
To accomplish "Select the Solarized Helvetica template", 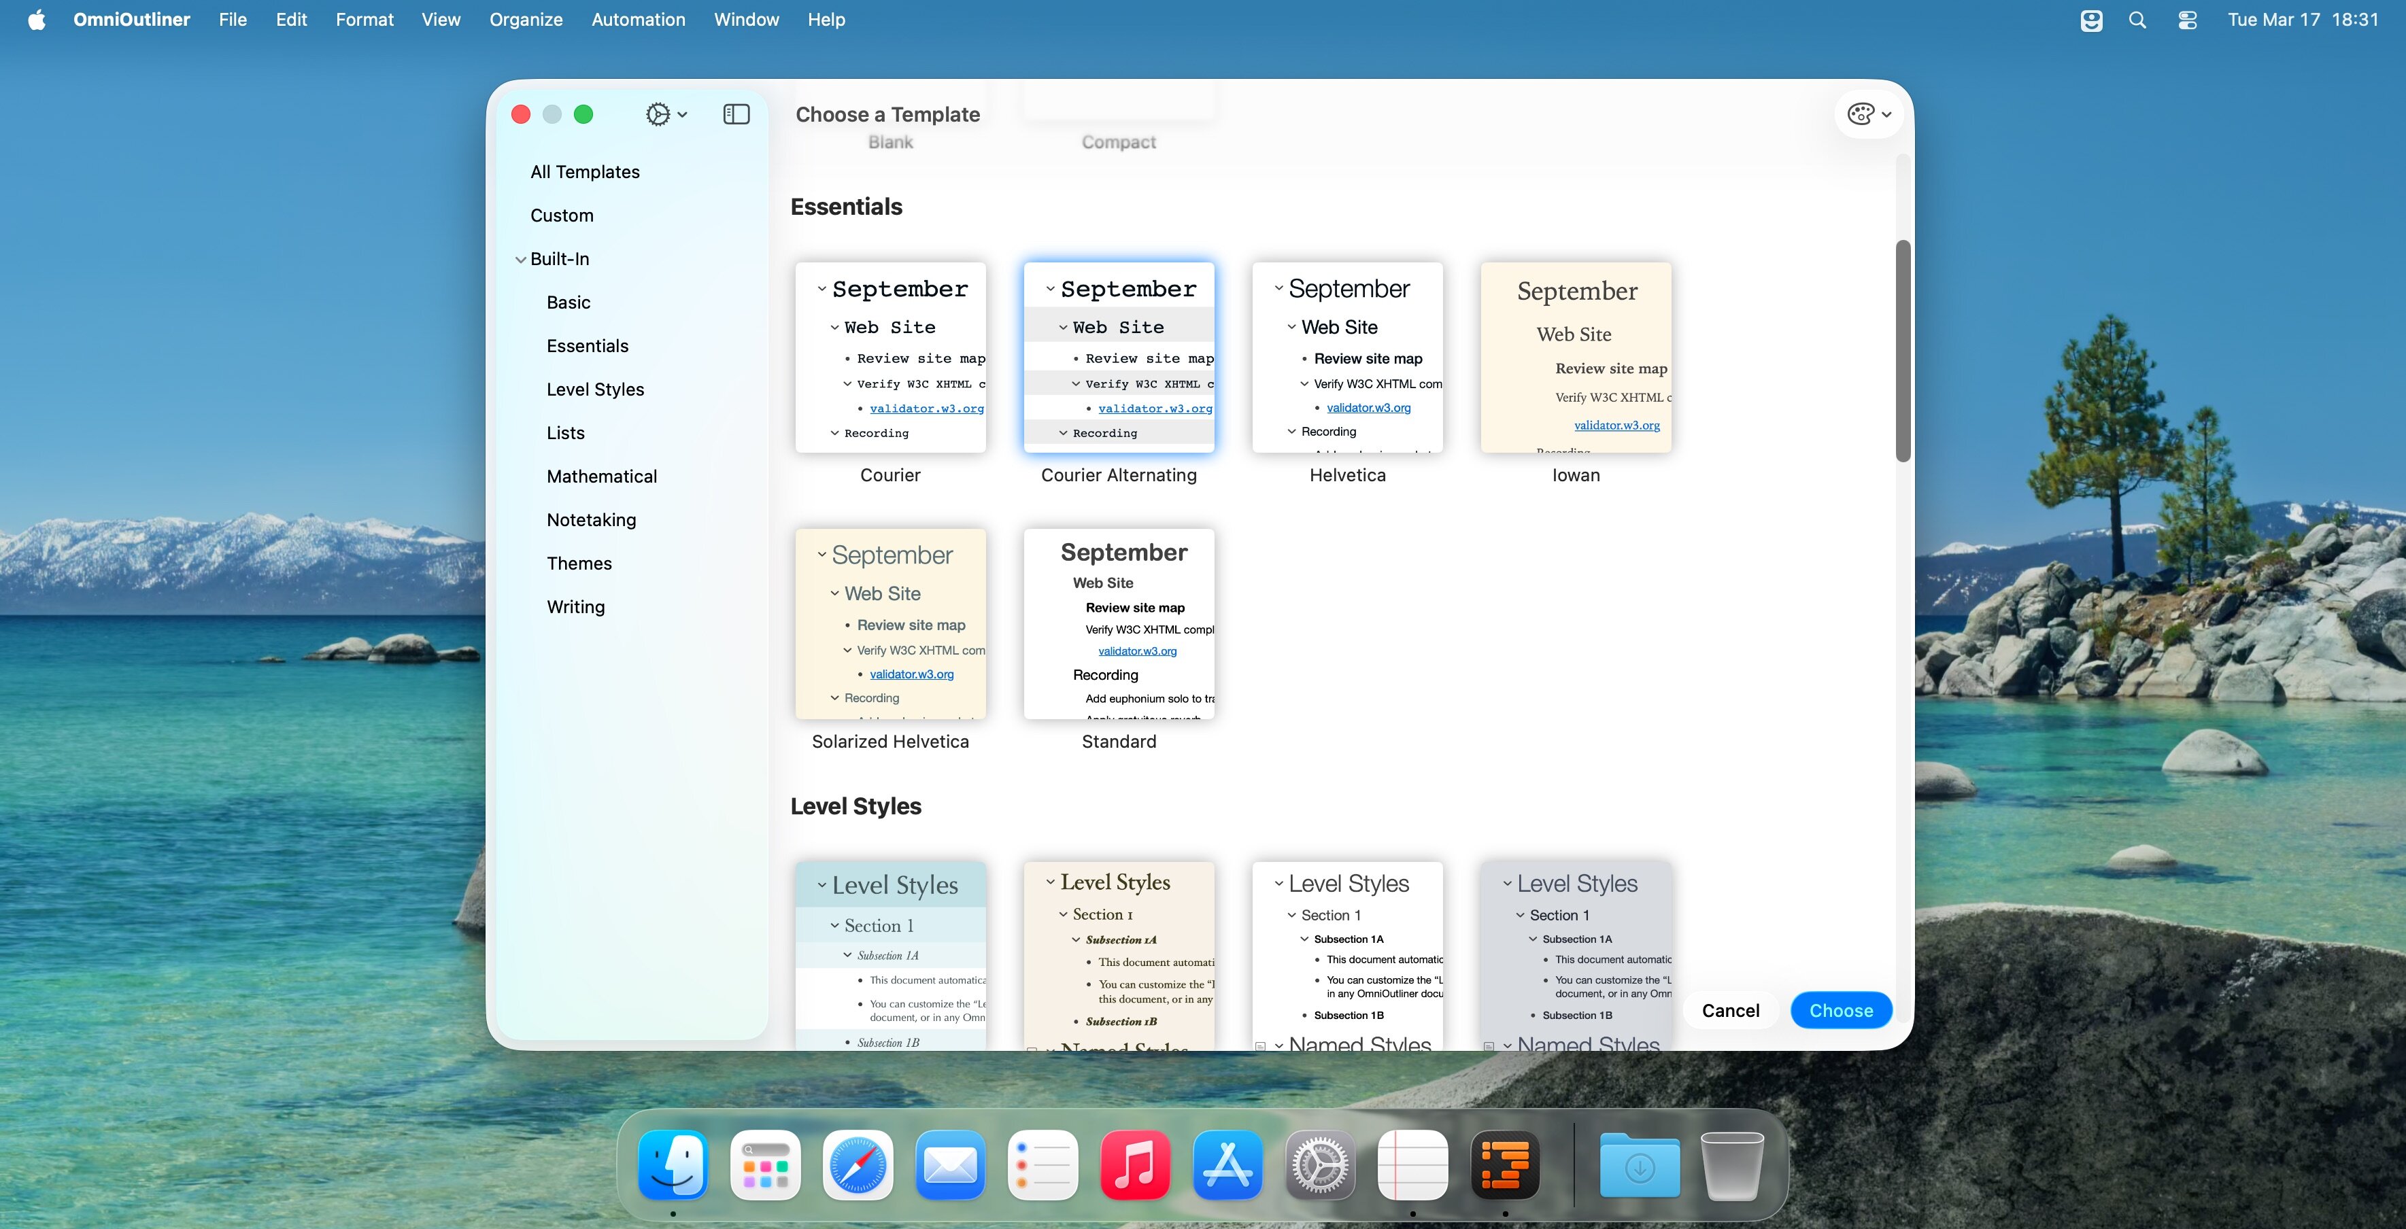I will [x=890, y=624].
